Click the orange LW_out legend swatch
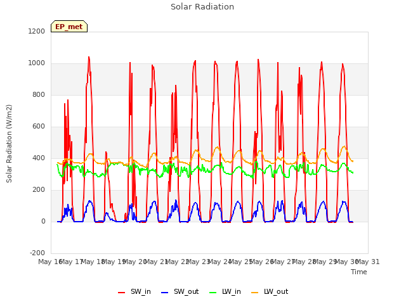The height and width of the screenshot is (304, 406). [255, 293]
